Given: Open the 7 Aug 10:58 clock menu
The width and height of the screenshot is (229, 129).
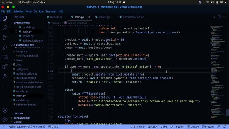Looking at the screenshot, I should click(114, 2).
